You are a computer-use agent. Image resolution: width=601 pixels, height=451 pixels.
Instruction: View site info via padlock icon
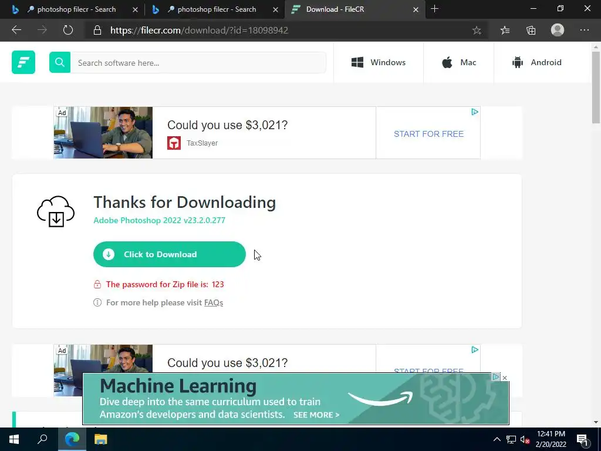pos(97,31)
